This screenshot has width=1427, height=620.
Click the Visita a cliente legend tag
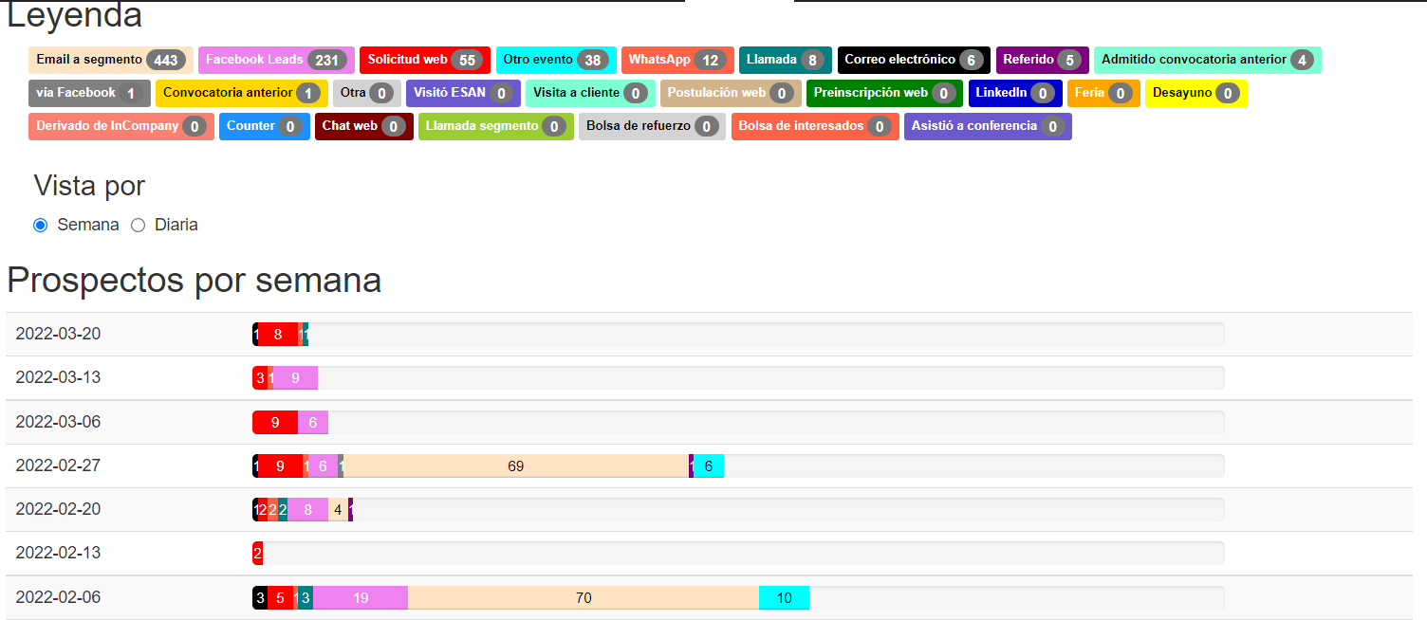pos(590,93)
